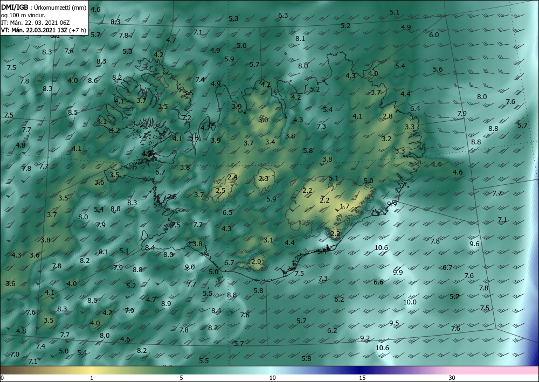Select the 2.8 value label
Screen dimensions: 539x382
[388, 116]
